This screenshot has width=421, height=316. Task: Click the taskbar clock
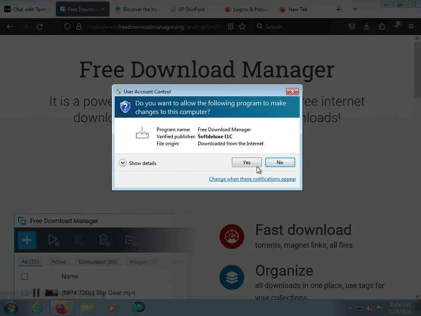tap(400, 308)
